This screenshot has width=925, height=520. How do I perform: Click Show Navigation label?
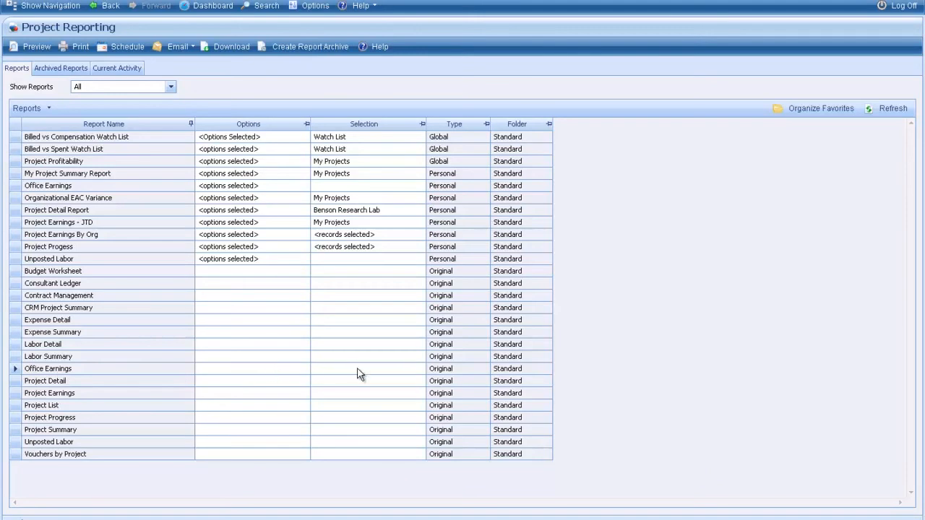[51, 5]
